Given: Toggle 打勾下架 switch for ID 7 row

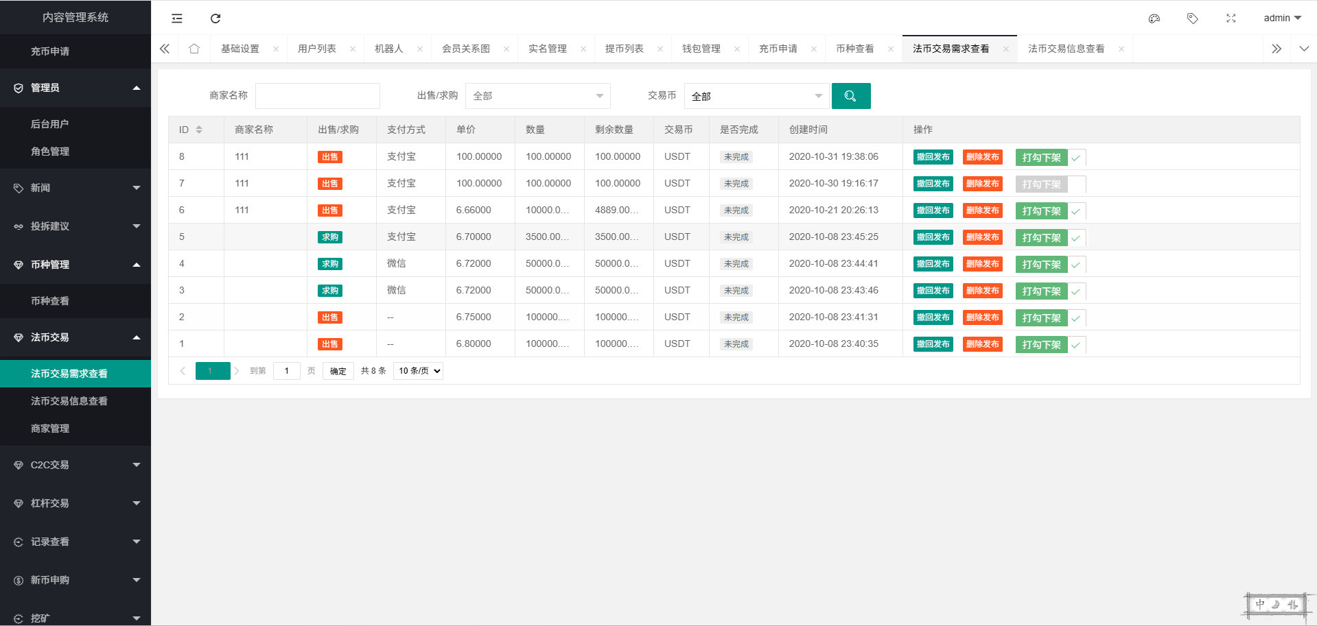Looking at the screenshot, I should (1050, 184).
